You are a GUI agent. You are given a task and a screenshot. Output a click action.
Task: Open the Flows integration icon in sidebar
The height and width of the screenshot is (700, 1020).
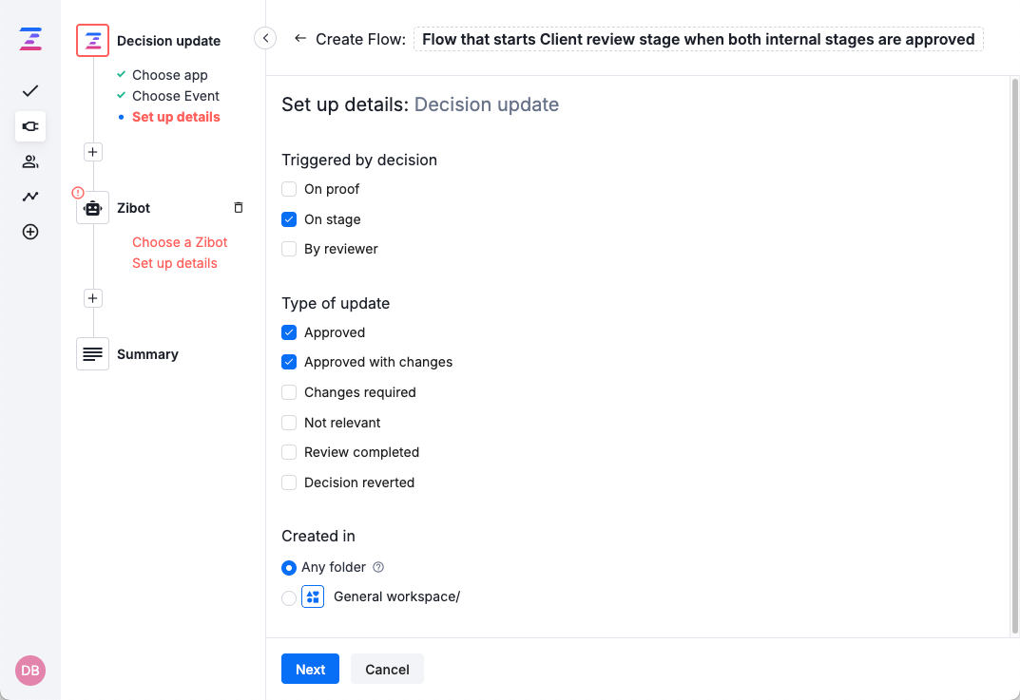pyautogui.click(x=30, y=126)
